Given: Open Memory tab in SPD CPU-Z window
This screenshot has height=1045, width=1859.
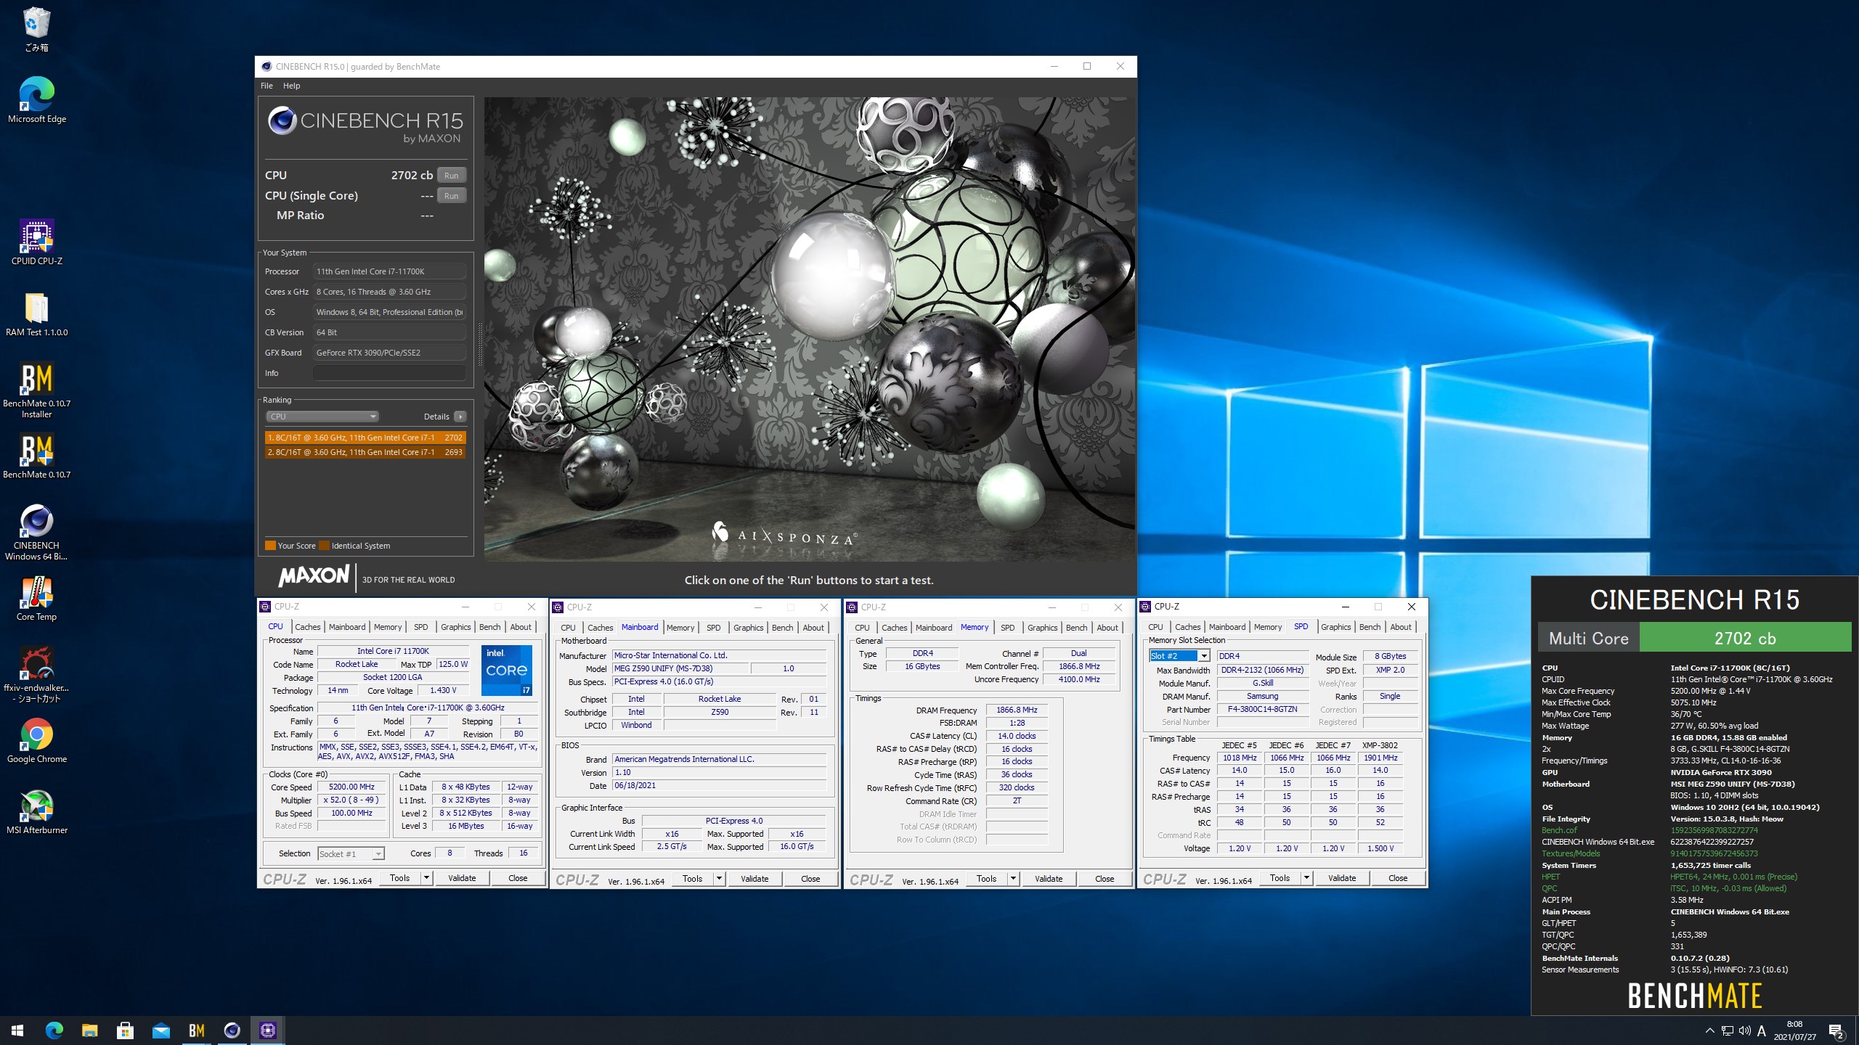Looking at the screenshot, I should click(x=1267, y=627).
